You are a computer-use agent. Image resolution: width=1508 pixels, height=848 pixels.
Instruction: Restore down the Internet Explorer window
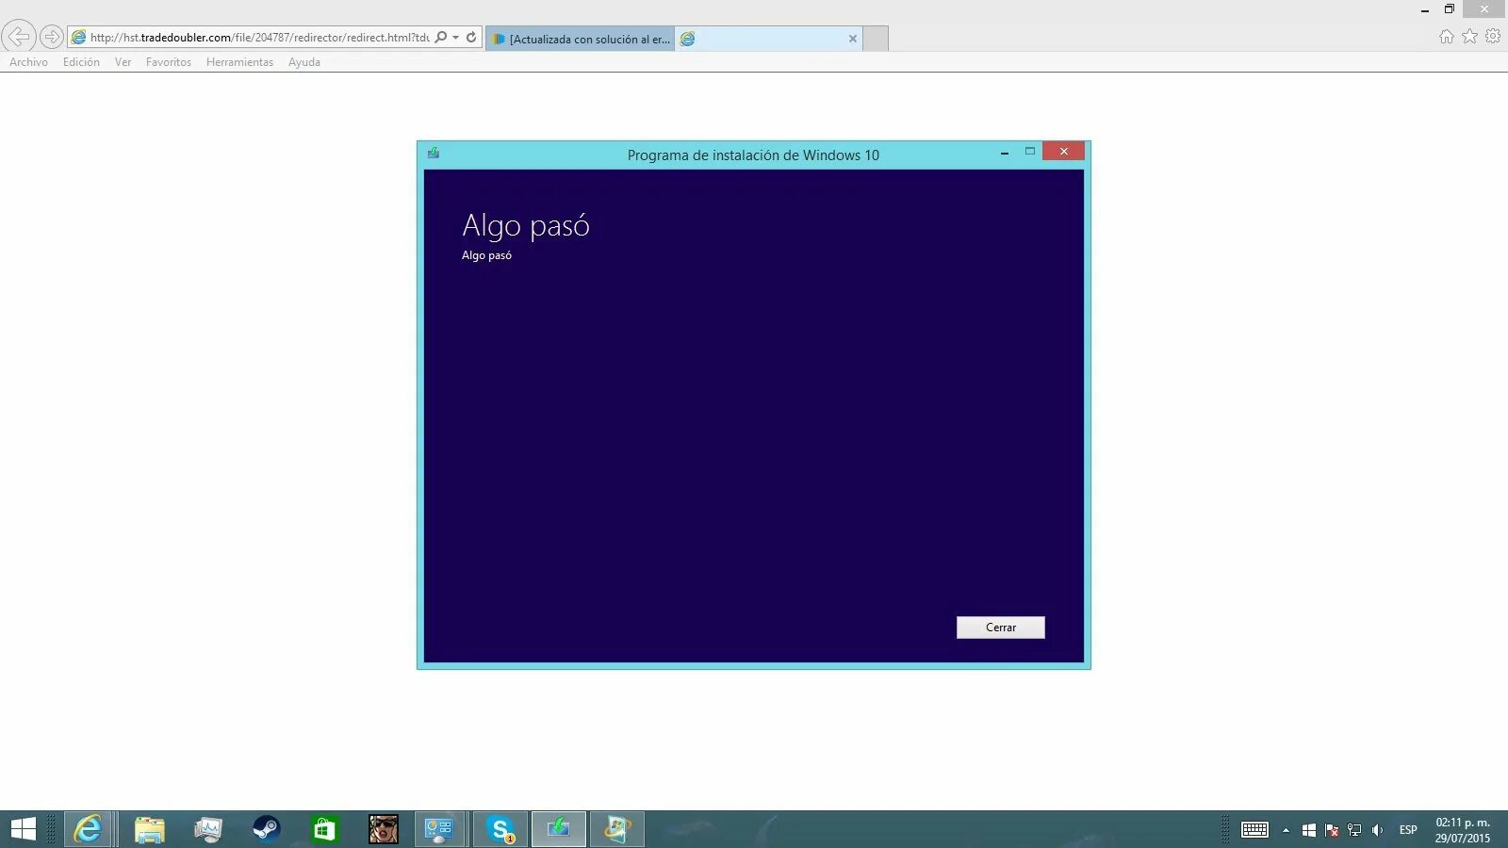pyautogui.click(x=1450, y=9)
